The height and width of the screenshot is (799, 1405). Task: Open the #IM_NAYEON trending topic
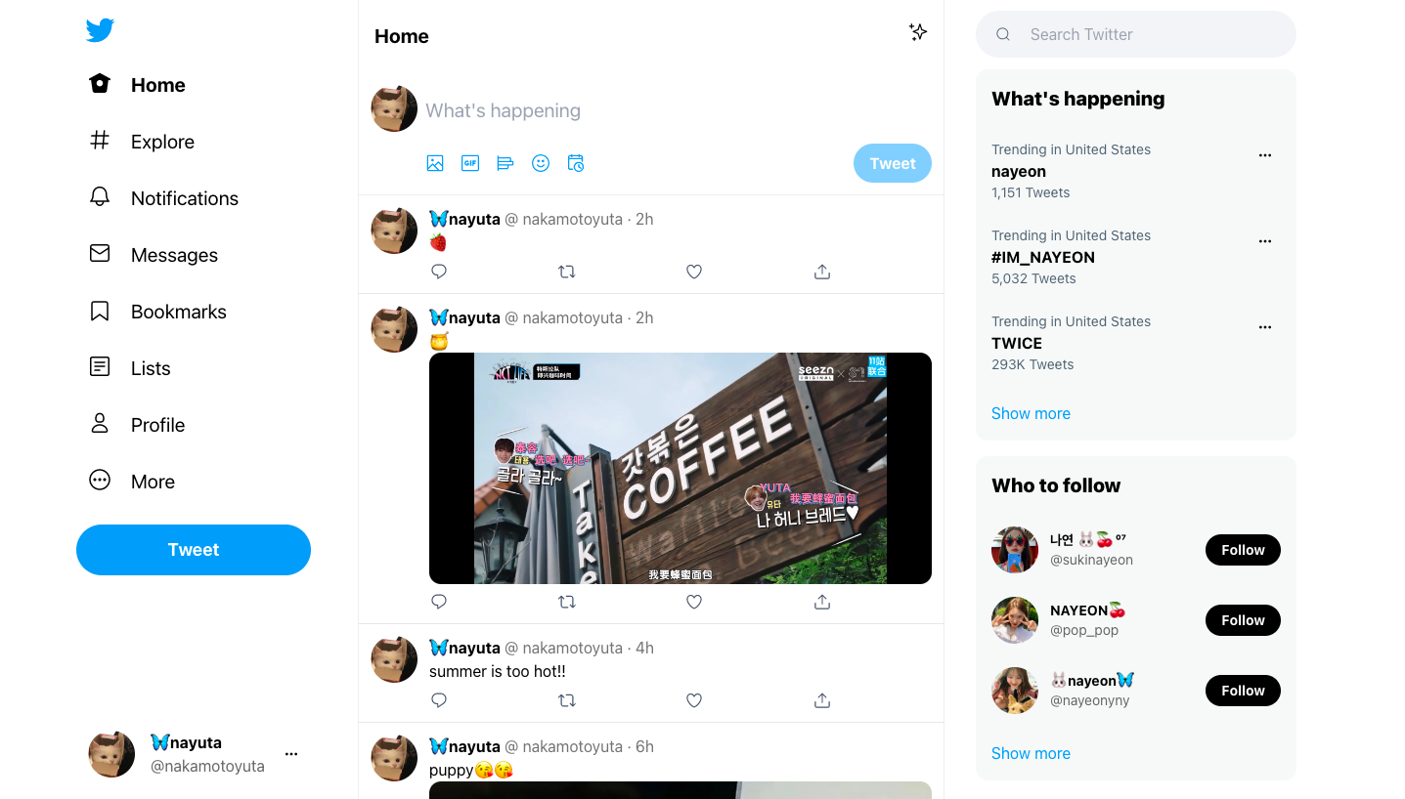[1043, 258]
